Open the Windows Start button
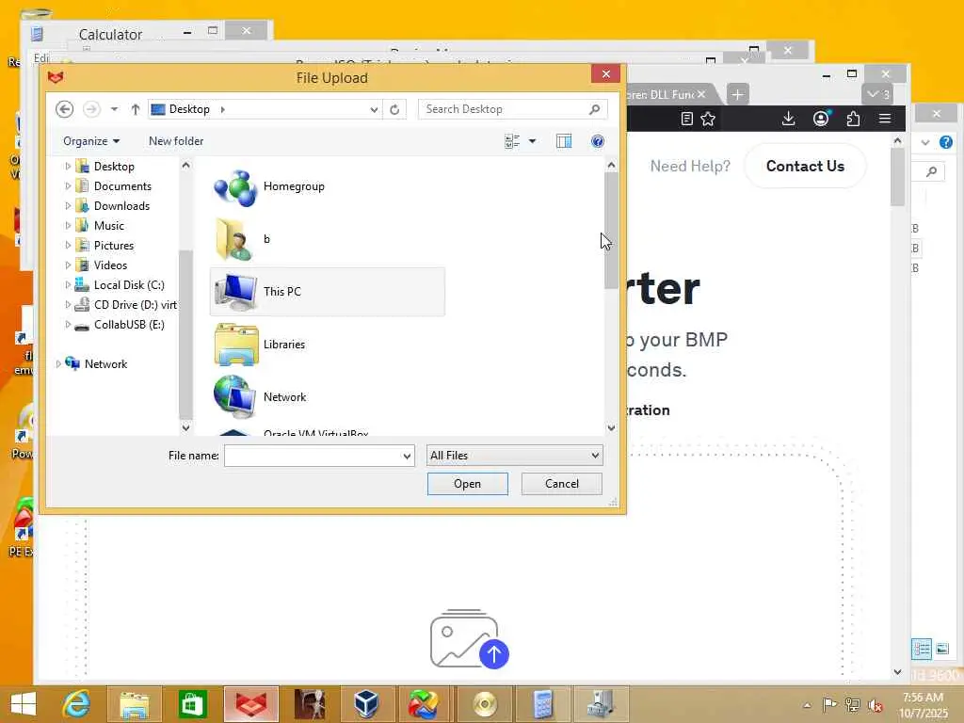Image resolution: width=964 pixels, height=723 pixels. pyautogui.click(x=24, y=704)
